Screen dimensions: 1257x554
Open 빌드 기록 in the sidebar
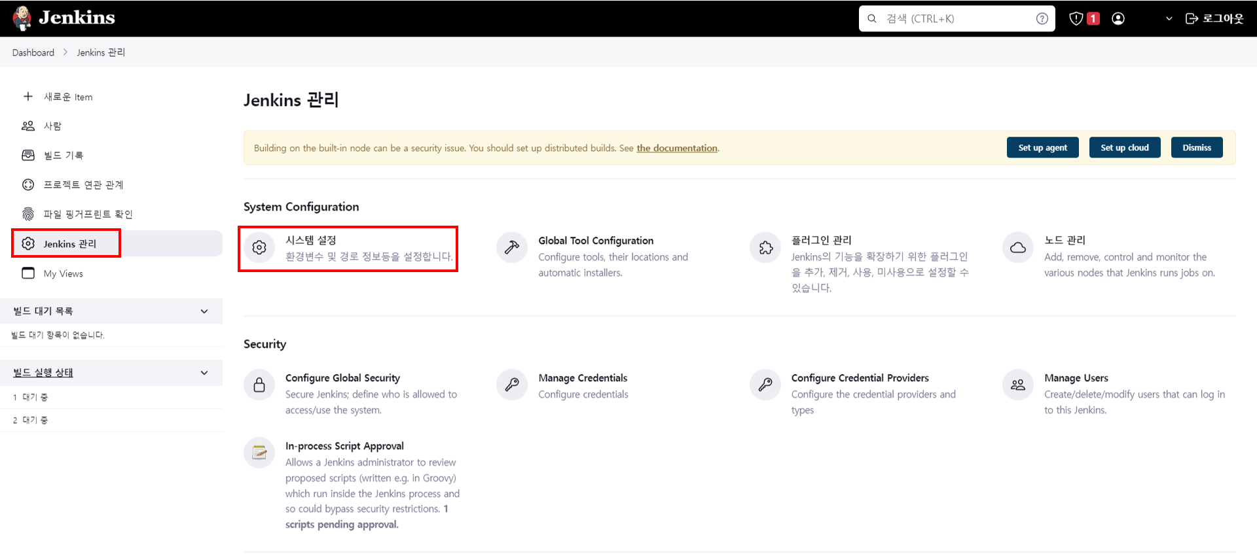(64, 155)
